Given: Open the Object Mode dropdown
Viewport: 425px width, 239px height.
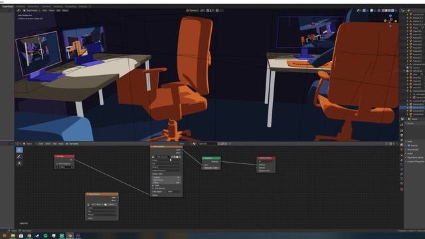Looking at the screenshot, I should [32, 11].
